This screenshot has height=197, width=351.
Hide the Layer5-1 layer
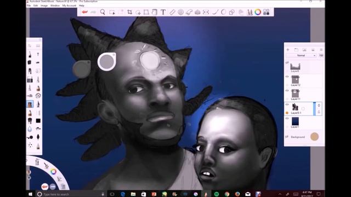click(x=287, y=105)
